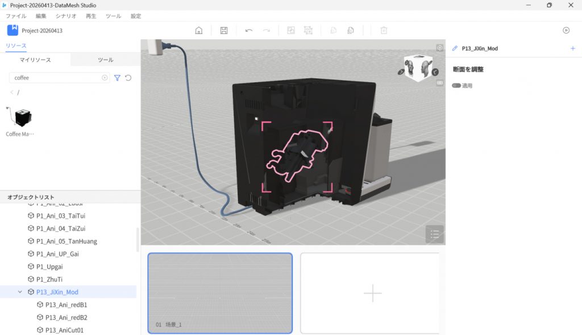Switch to the ツール tab

(105, 60)
